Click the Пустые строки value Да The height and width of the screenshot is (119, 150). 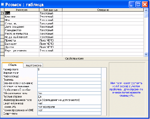69,97
